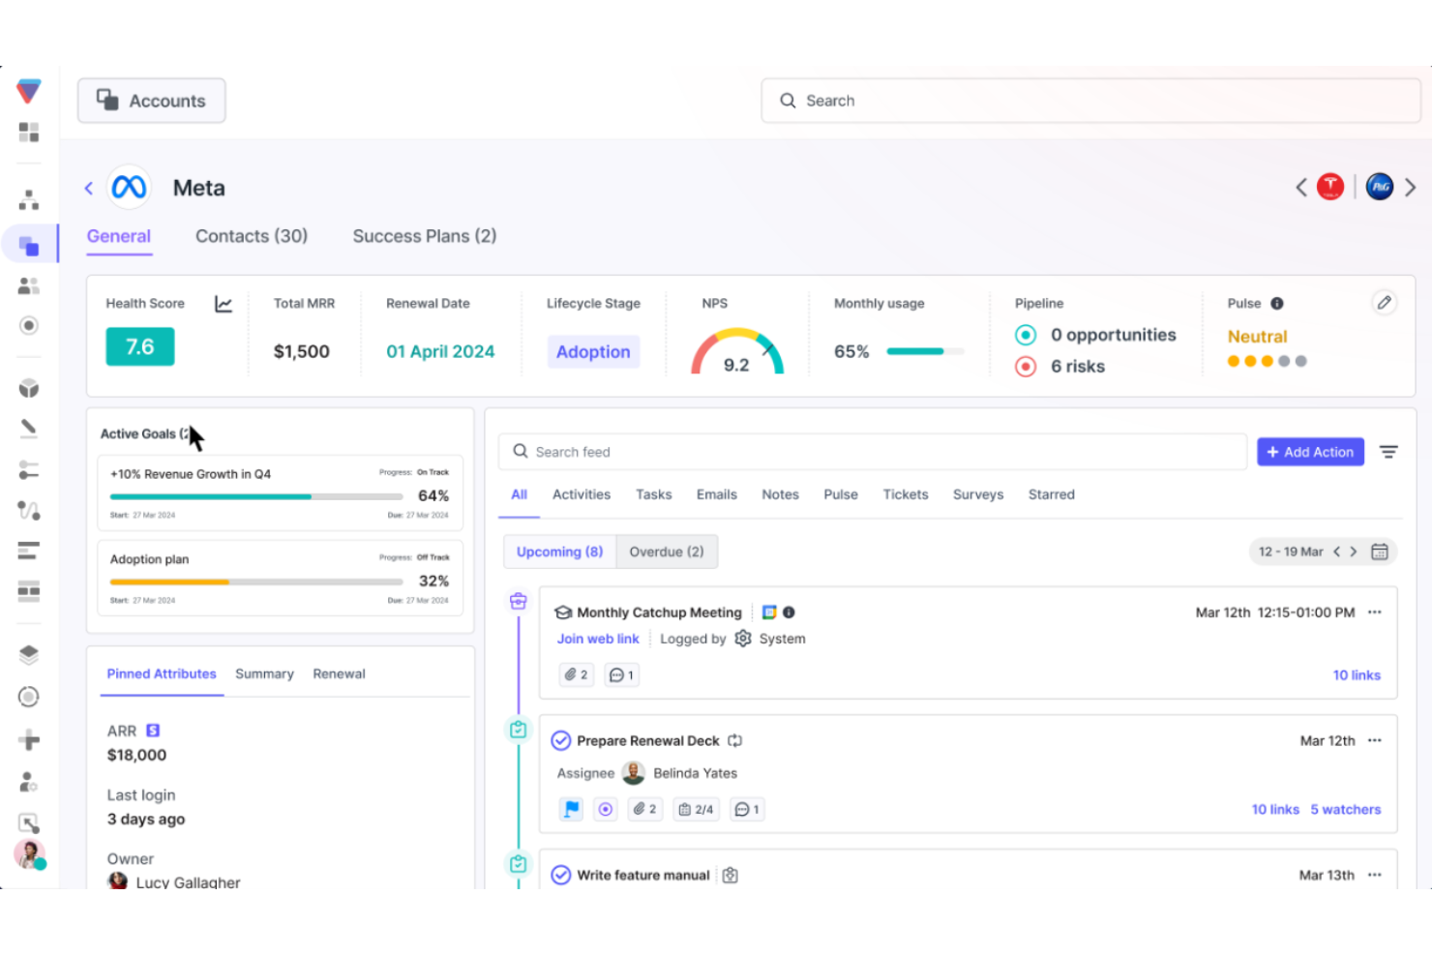Click the paperclip attachments icon on Monthly Catchup Meeting
The image size is (1432, 955).
pos(576,674)
